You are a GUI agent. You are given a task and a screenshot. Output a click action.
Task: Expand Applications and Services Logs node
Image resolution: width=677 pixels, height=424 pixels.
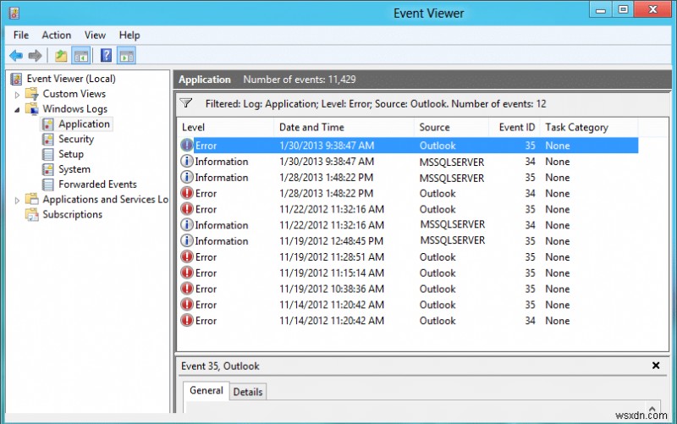click(x=17, y=201)
